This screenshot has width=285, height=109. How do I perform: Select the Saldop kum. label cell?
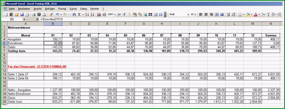pos(26,51)
